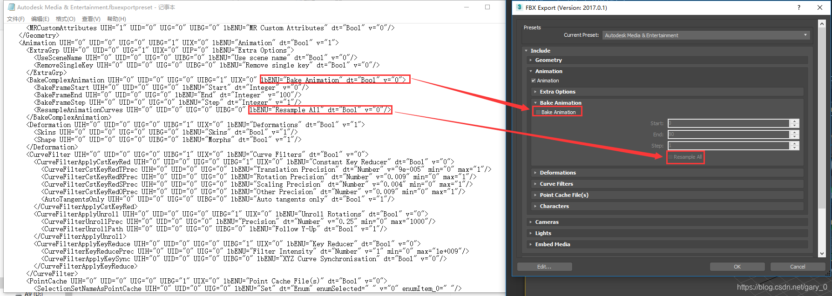Click the "Key Reducer" line in Notepad
The image size is (832, 296).
(x=227, y=244)
